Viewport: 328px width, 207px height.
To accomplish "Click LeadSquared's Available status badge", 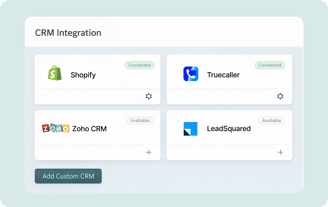I will point(272,121).
